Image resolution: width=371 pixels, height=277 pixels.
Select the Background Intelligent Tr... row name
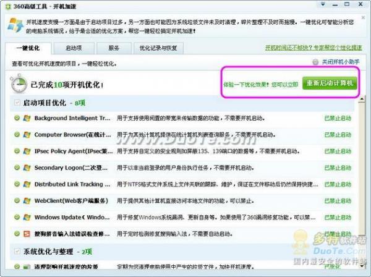pyautogui.click(x=72, y=118)
